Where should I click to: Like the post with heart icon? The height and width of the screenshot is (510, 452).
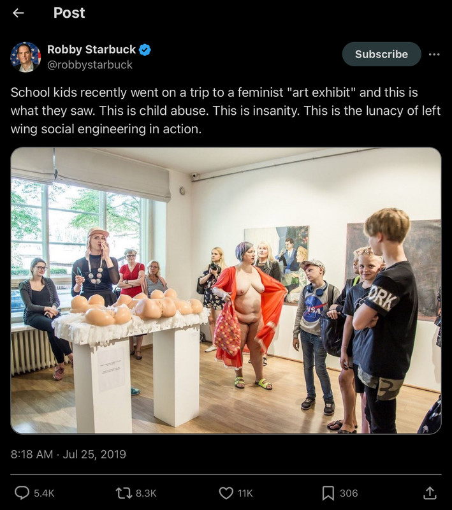226,493
